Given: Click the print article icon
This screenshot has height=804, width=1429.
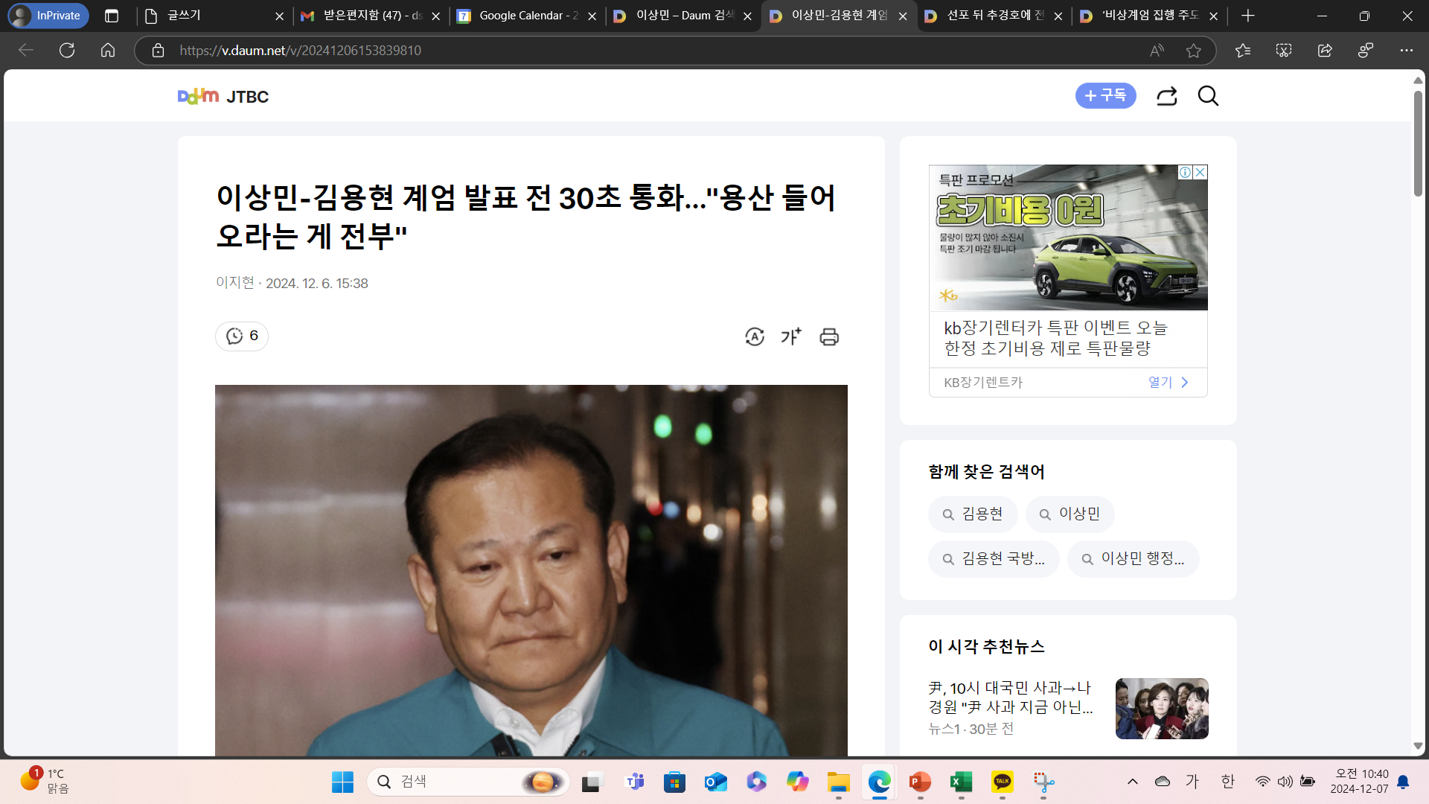Looking at the screenshot, I should coord(829,336).
